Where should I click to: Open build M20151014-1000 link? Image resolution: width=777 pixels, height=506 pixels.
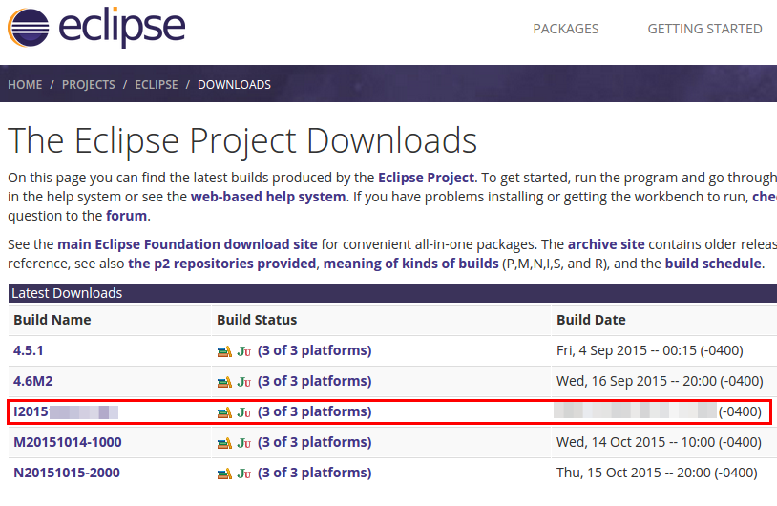pyautogui.click(x=68, y=442)
